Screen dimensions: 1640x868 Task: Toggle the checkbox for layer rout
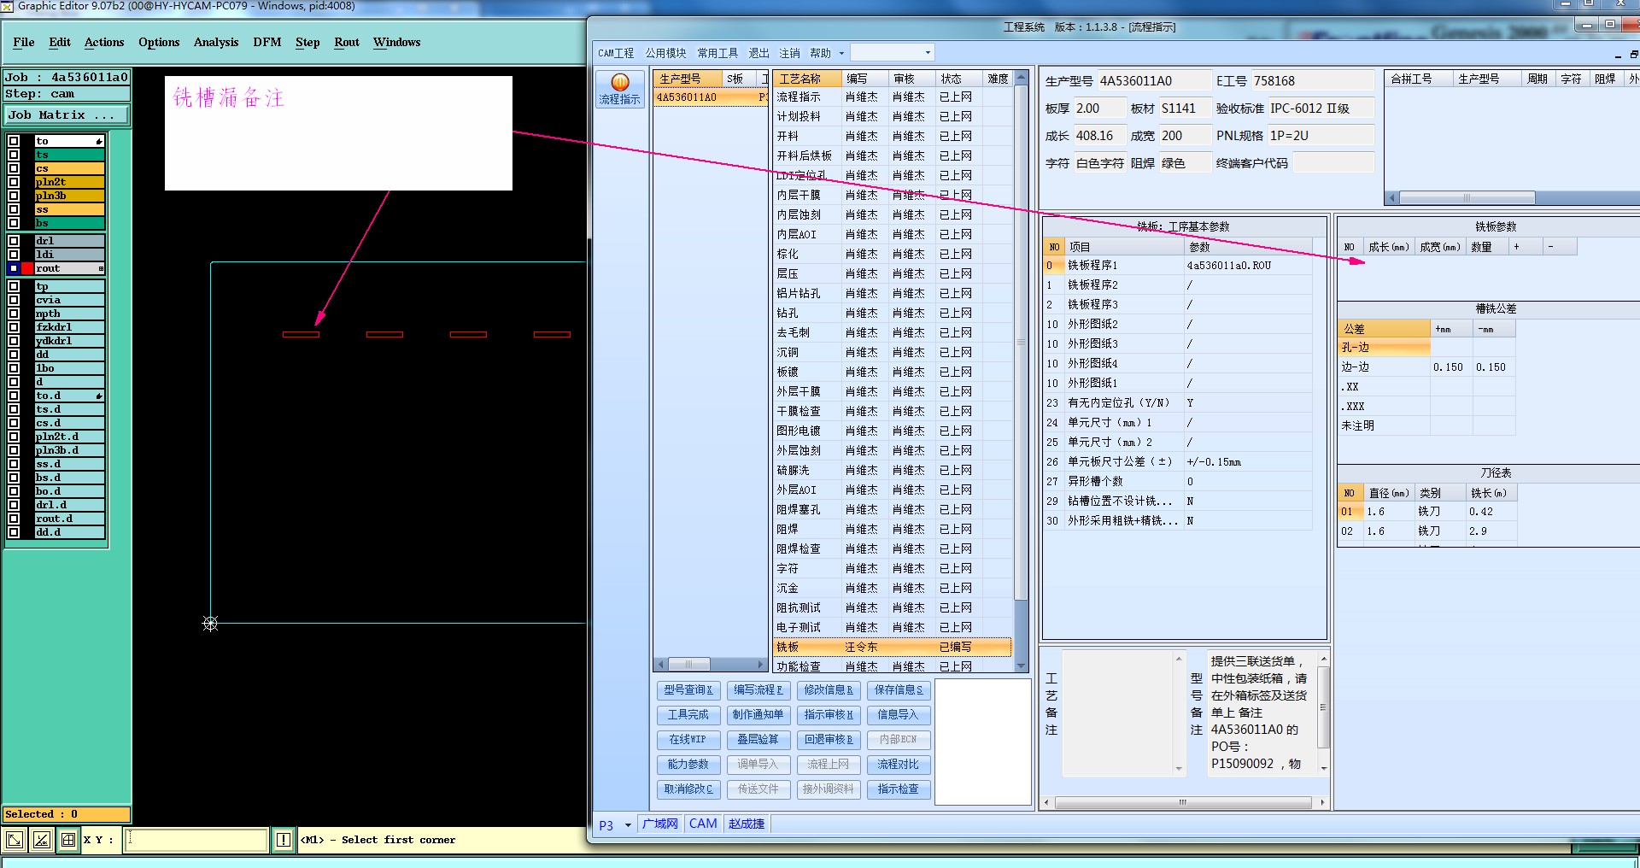[x=14, y=268]
